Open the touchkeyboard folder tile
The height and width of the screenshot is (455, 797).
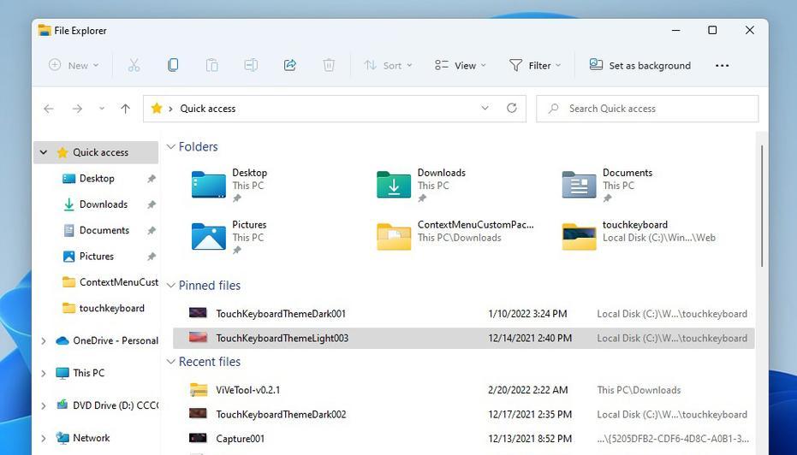639,235
